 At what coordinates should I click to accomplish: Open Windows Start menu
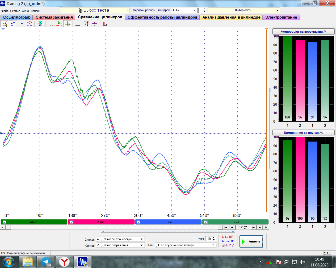pos(9,262)
